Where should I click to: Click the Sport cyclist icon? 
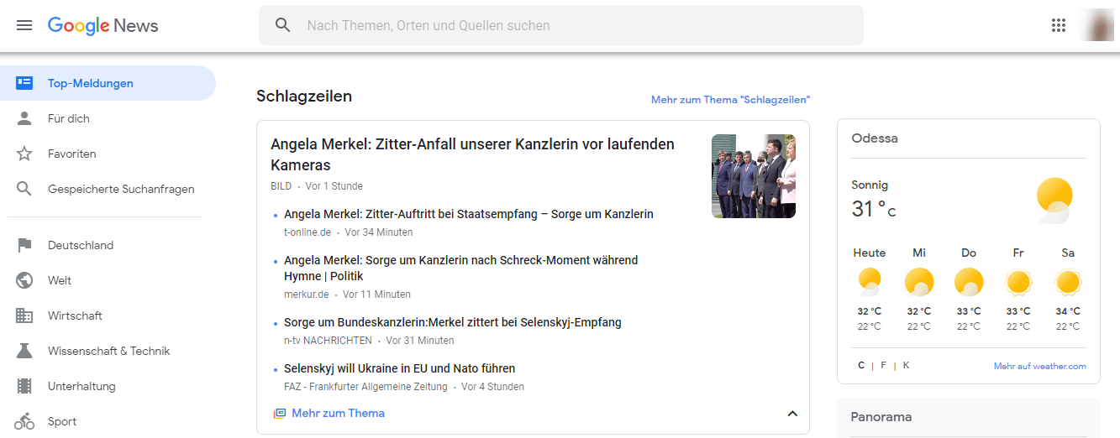(x=24, y=421)
